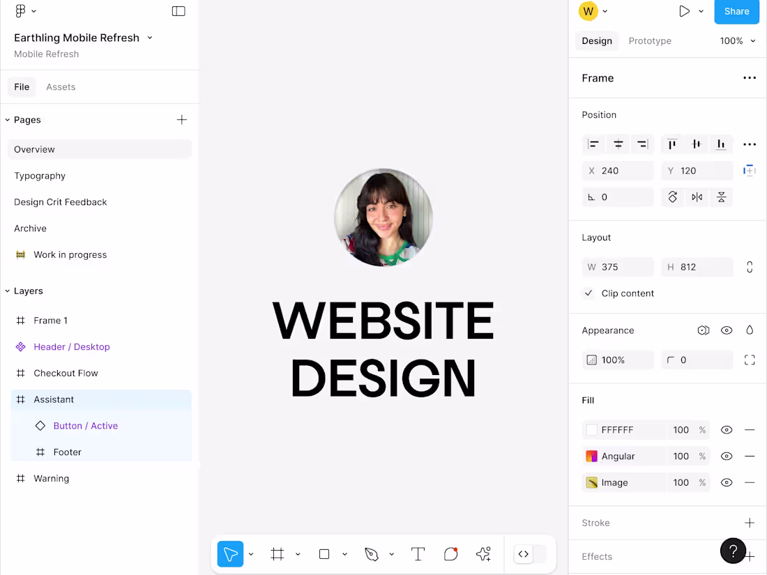
Task: Open more alignment options ellipsis
Action: [750, 144]
